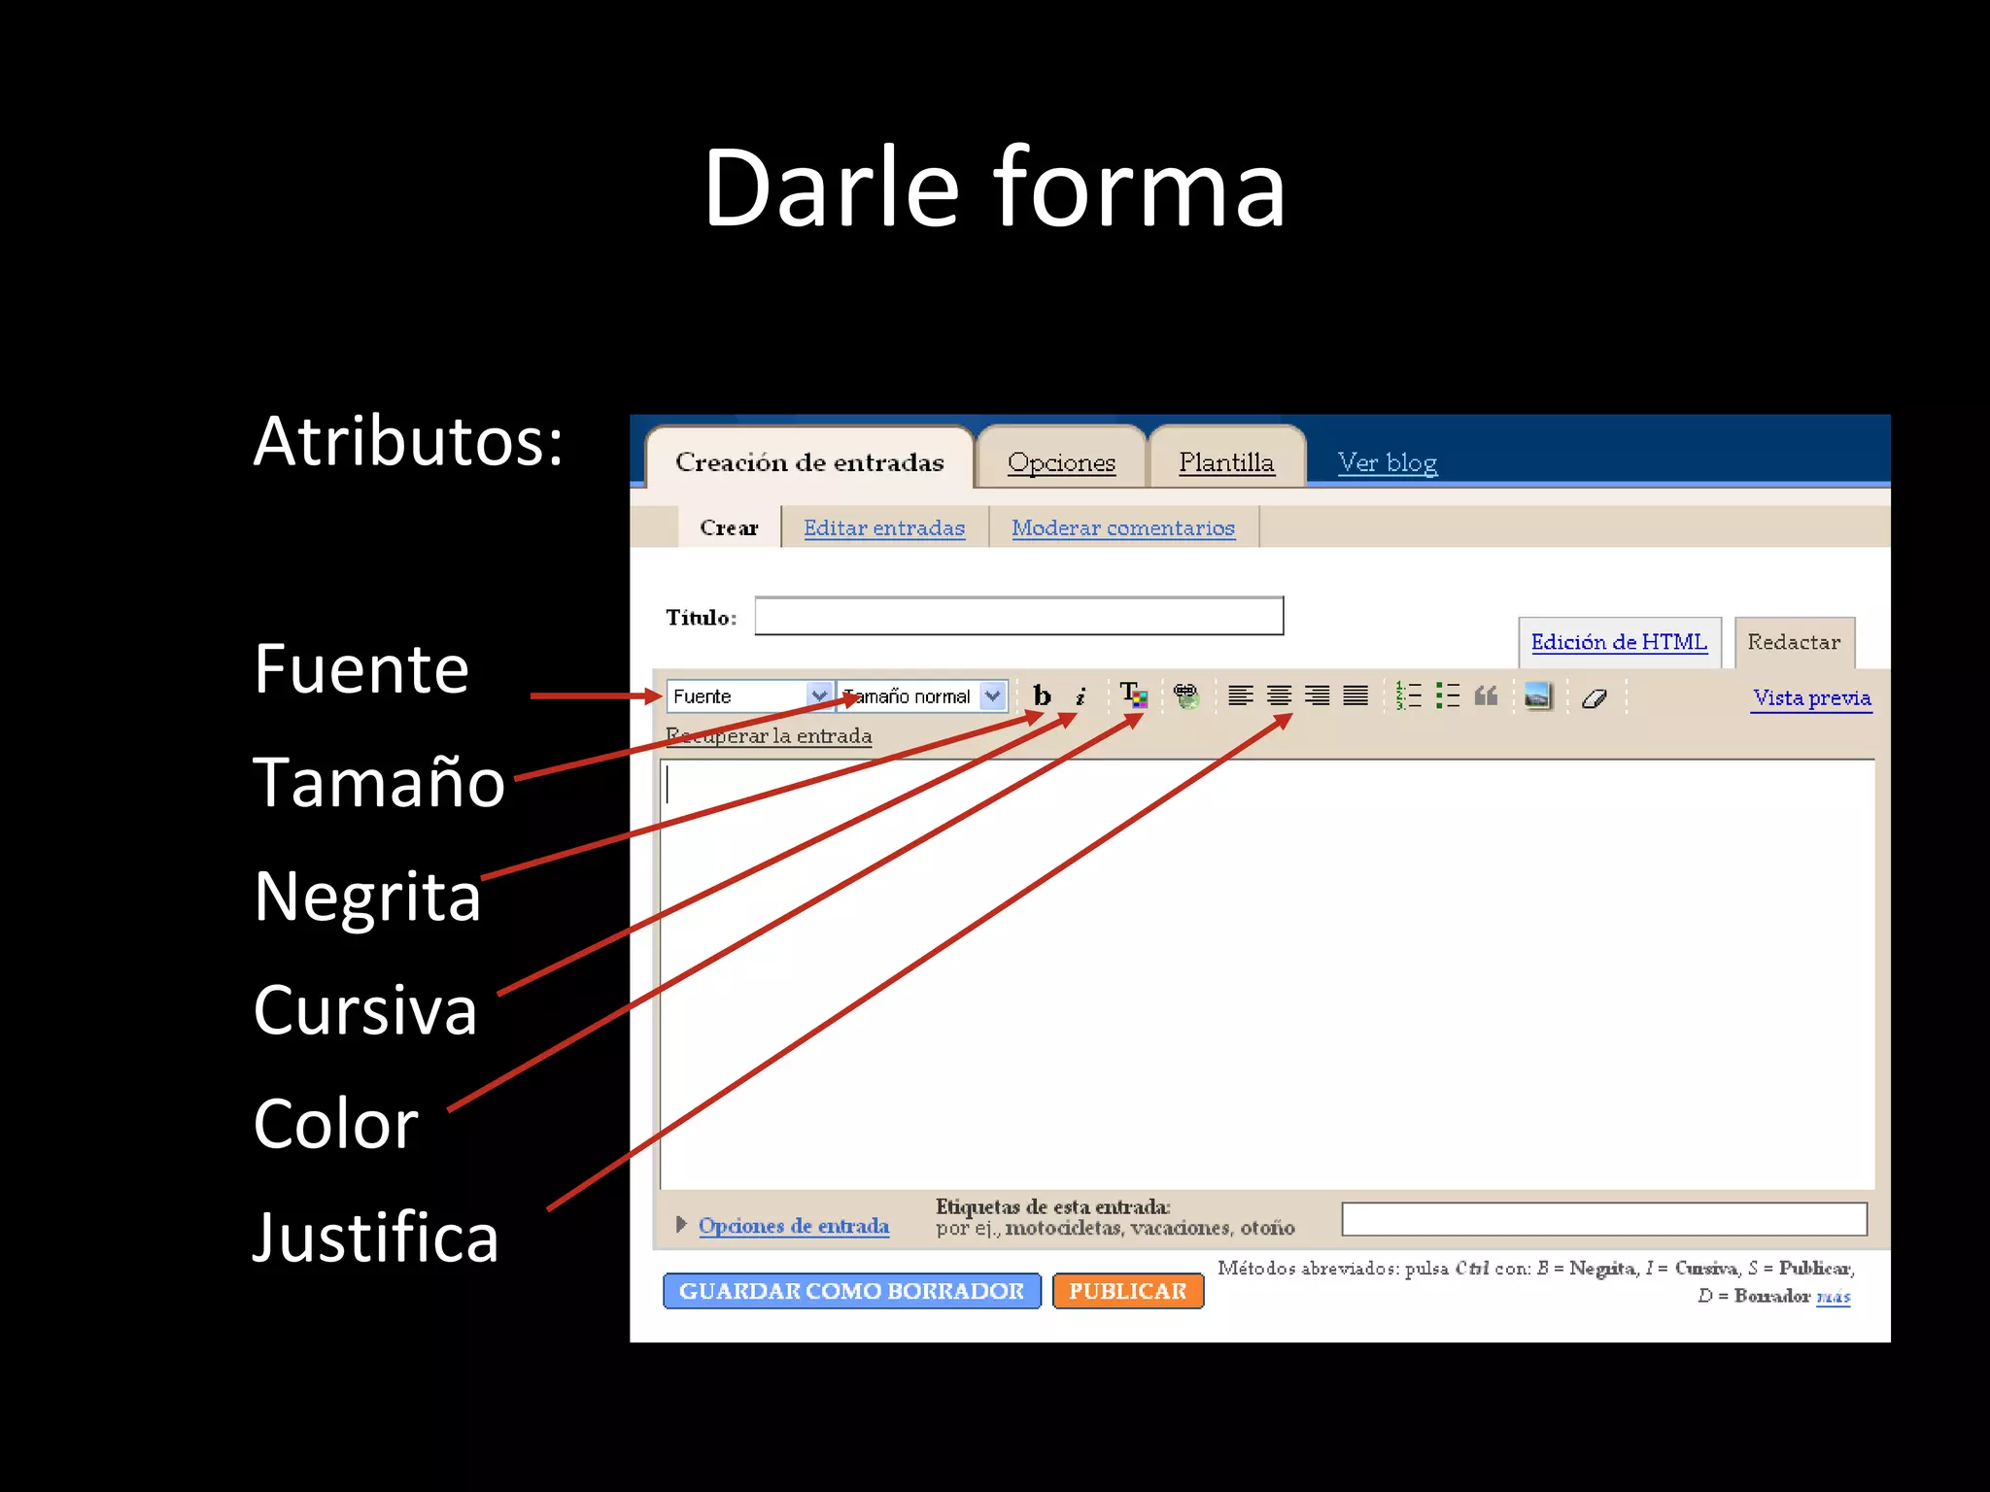The image size is (1990, 1492).
Task: Expand Opciones de entrada disclosure triangle
Action: [681, 1224]
